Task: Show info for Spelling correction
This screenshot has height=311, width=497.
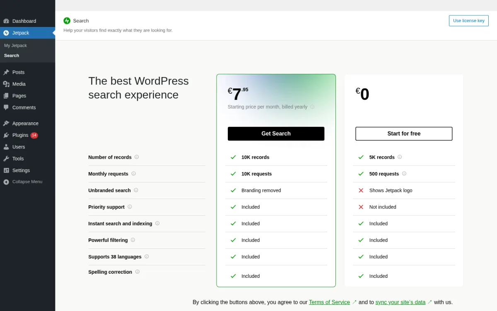Action: (x=138, y=272)
